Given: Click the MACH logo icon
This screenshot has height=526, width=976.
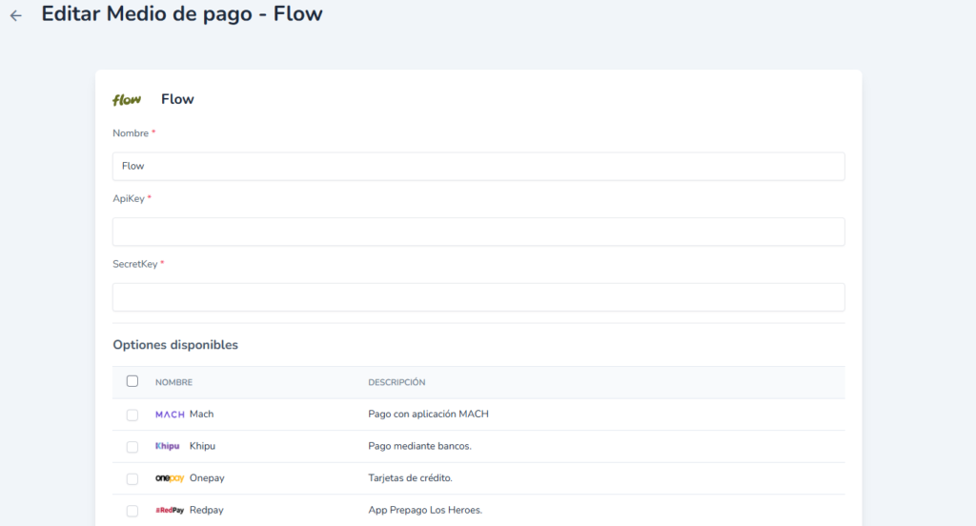Looking at the screenshot, I should 170,415.
